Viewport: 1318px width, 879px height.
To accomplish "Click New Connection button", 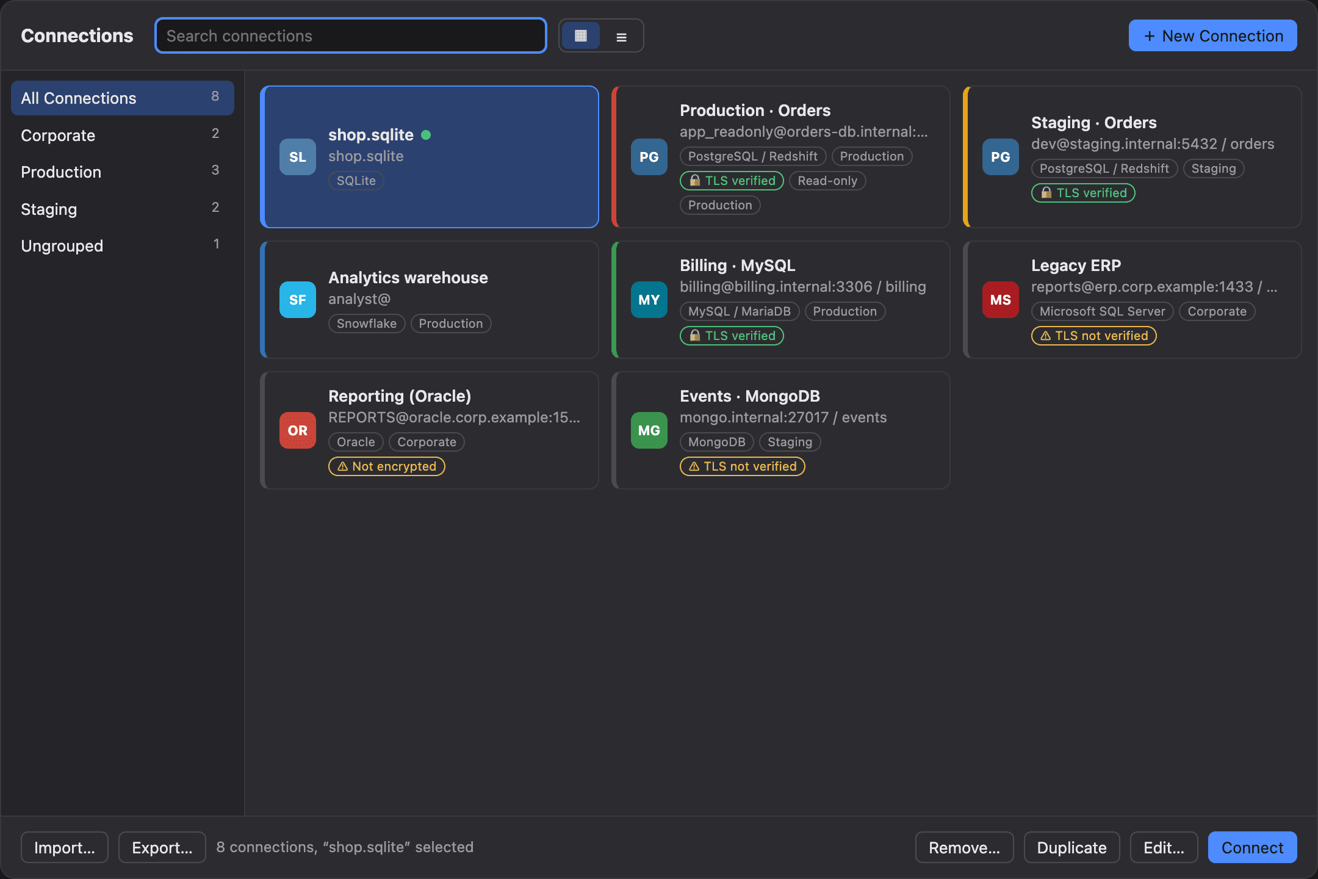I will point(1212,36).
